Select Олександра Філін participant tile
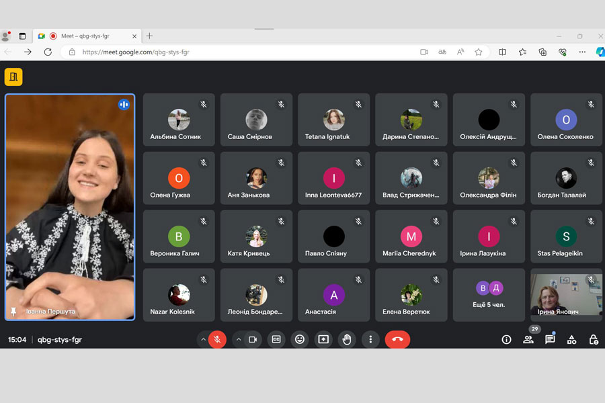Image resolution: width=605 pixels, height=403 pixels. point(489,178)
